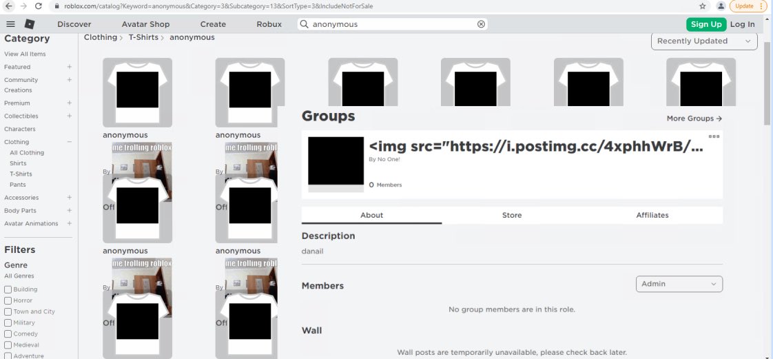The image size is (773, 359).
Task: Select Characters in the category list
Action: pos(20,129)
